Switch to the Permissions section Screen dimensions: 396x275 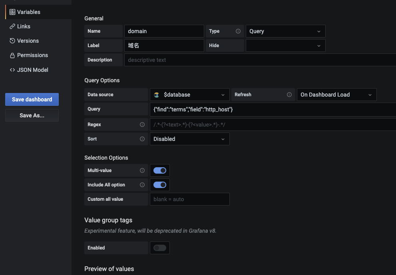[33, 55]
